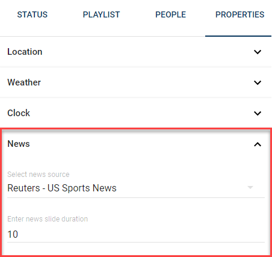Click the Select news source label
Image resolution: width=272 pixels, height=257 pixels.
pos(39,175)
